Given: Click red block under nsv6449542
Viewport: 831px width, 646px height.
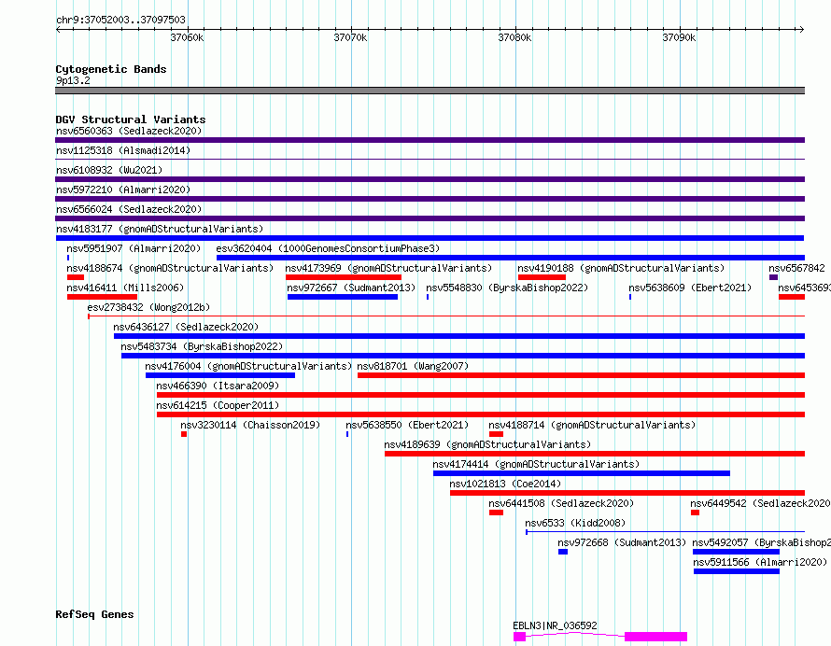Looking at the screenshot, I should click(x=695, y=513).
